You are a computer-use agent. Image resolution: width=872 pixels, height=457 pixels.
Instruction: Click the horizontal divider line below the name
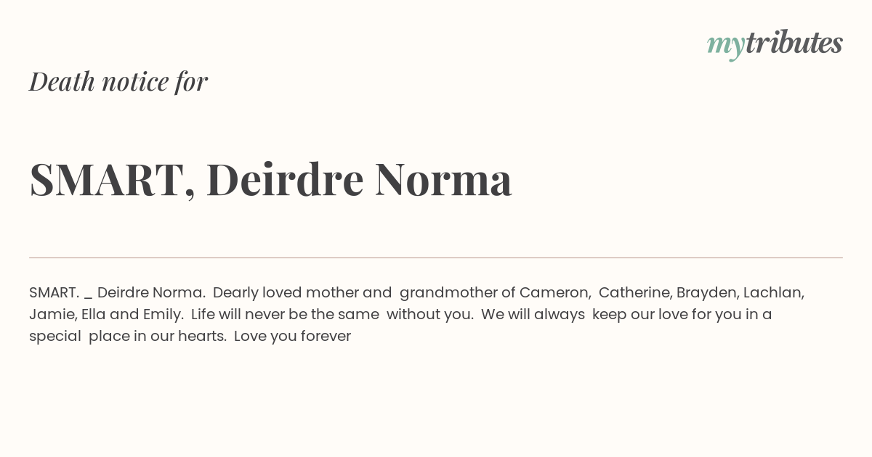pos(436,258)
